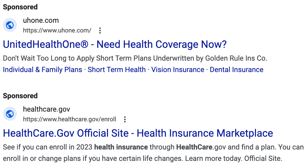Open three-dot options for the uhone.com ad

click(x=100, y=30)
